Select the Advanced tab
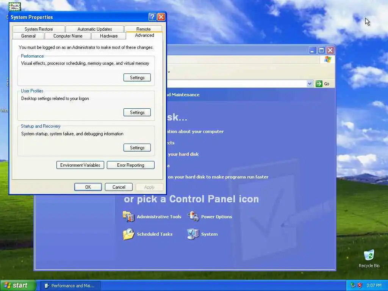388x291 pixels. [x=144, y=35]
